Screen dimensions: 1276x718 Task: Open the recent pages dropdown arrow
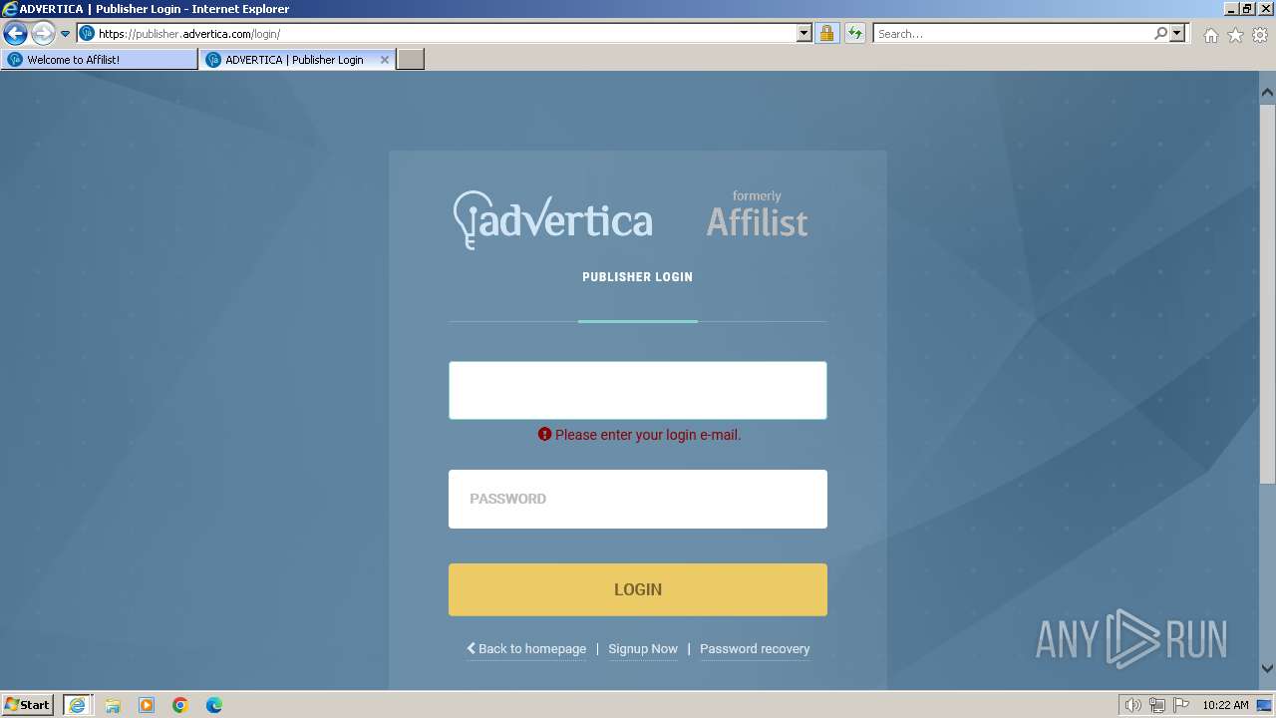(x=66, y=34)
